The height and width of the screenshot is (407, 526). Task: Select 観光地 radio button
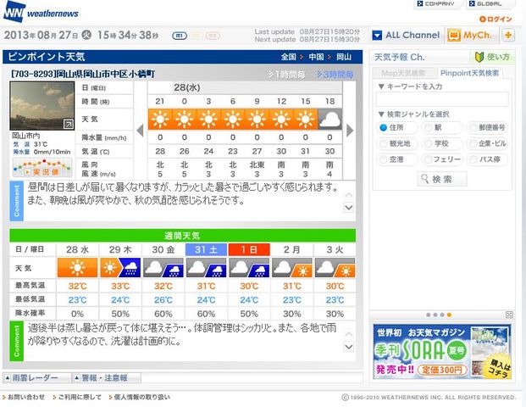coord(383,144)
